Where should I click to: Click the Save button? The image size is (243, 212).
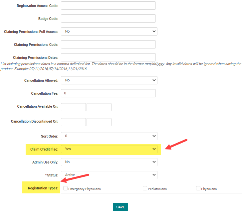(121, 207)
